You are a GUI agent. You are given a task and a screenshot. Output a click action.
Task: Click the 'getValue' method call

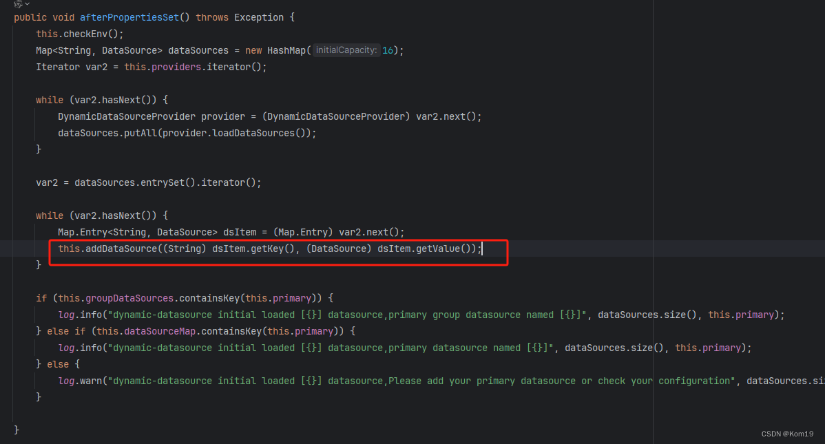click(438, 249)
